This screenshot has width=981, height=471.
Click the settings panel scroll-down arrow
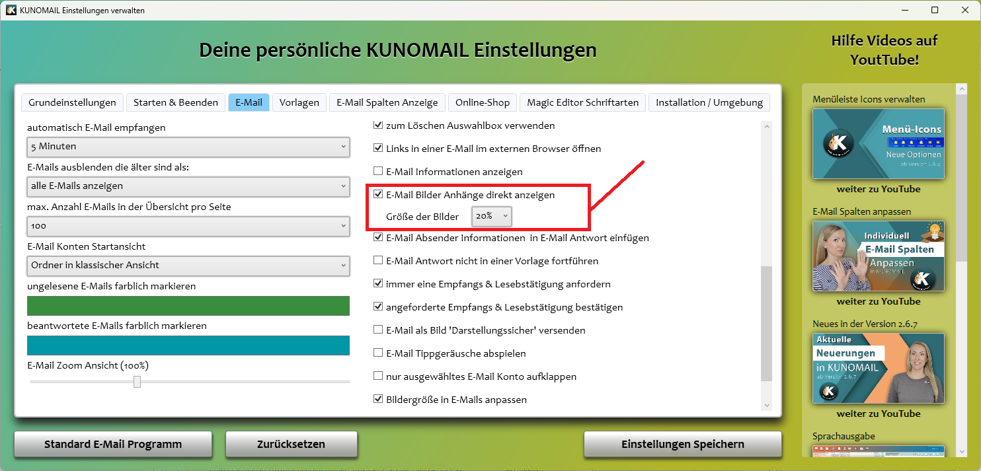767,405
